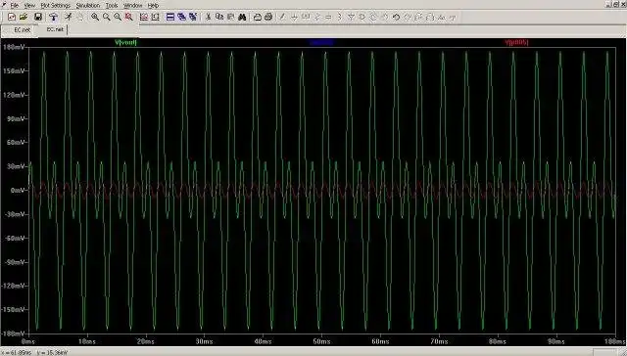Screen dimensions: 627x356
Task: Click the middle blue window-arrangement icon
Action: click(x=182, y=17)
